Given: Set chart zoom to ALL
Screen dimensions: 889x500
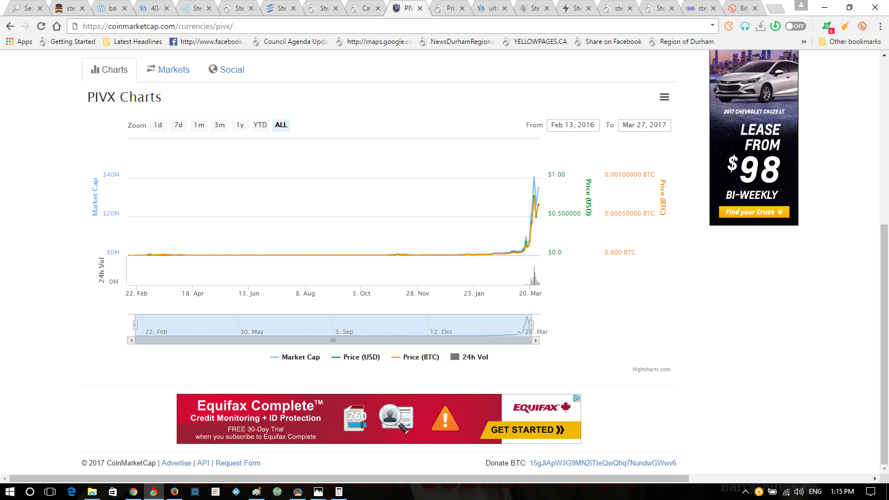Looking at the screenshot, I should tap(281, 125).
